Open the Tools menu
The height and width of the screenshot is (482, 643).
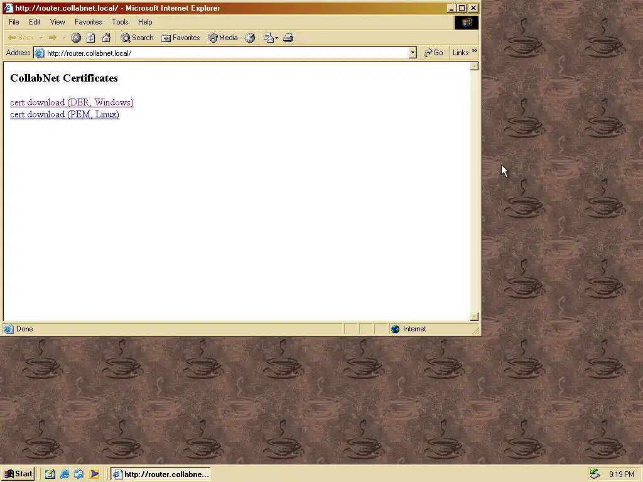[x=120, y=22]
